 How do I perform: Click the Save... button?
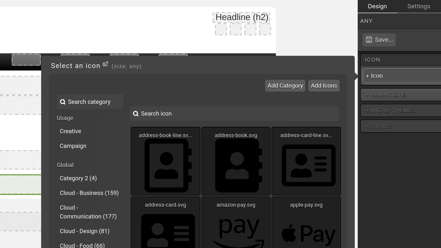379,40
